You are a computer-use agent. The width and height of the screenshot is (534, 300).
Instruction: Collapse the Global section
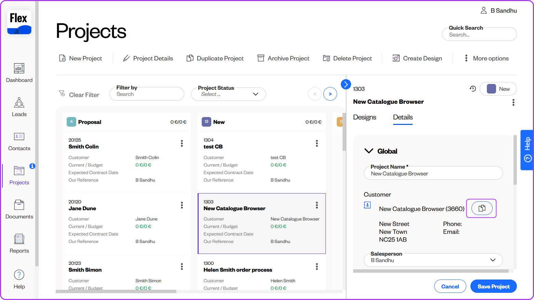(x=369, y=151)
